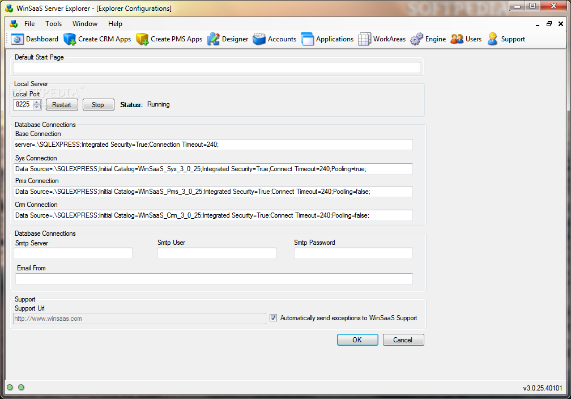This screenshot has width=571, height=399.
Task: Click the Create PMS Apps yellow cube icon
Action: point(142,39)
